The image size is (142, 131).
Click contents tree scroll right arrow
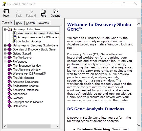point(57,126)
